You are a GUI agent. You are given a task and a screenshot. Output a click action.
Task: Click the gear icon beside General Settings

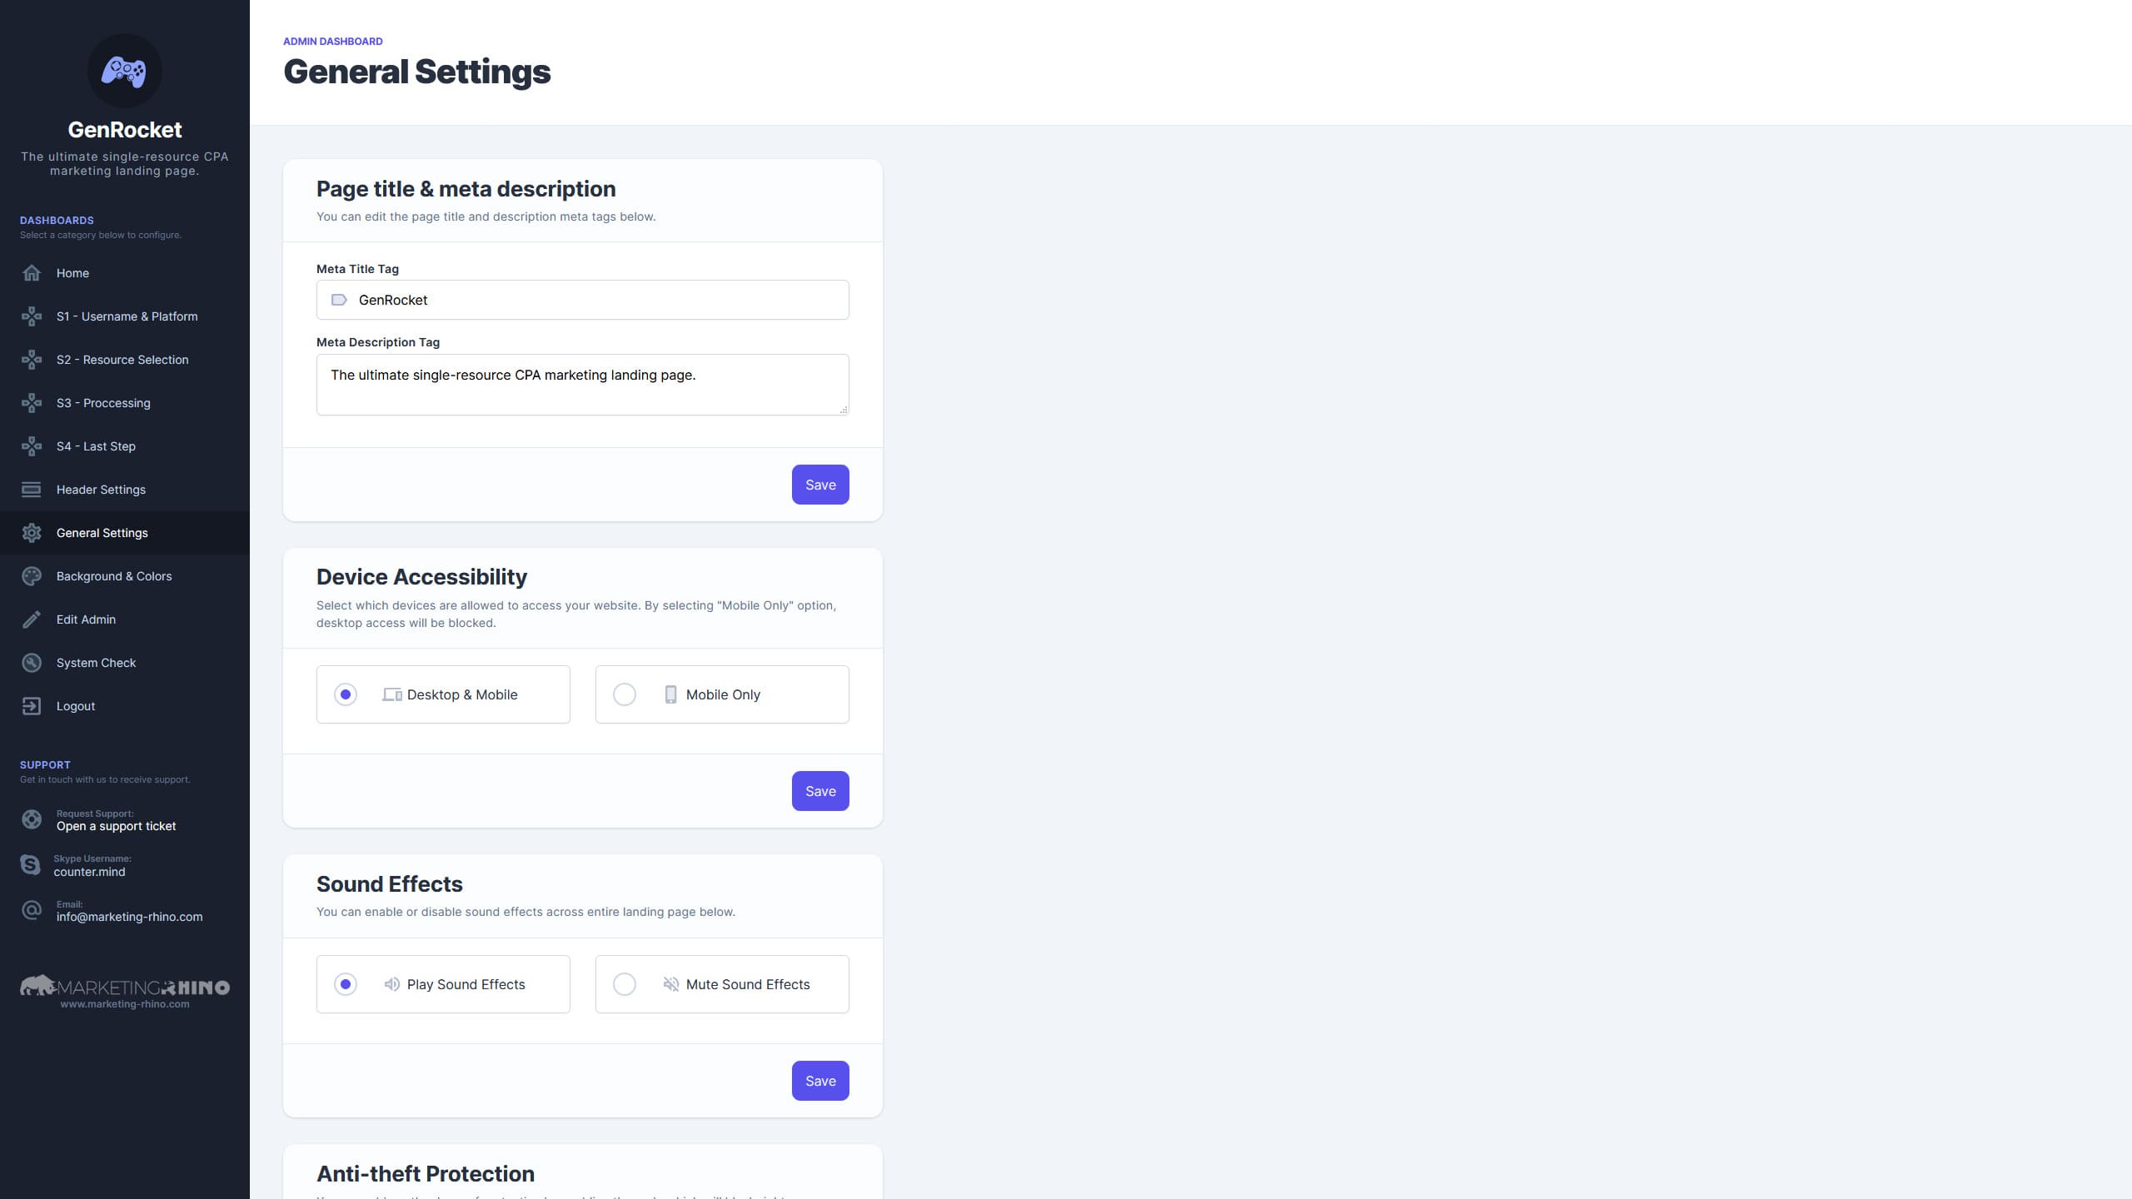pyautogui.click(x=32, y=533)
